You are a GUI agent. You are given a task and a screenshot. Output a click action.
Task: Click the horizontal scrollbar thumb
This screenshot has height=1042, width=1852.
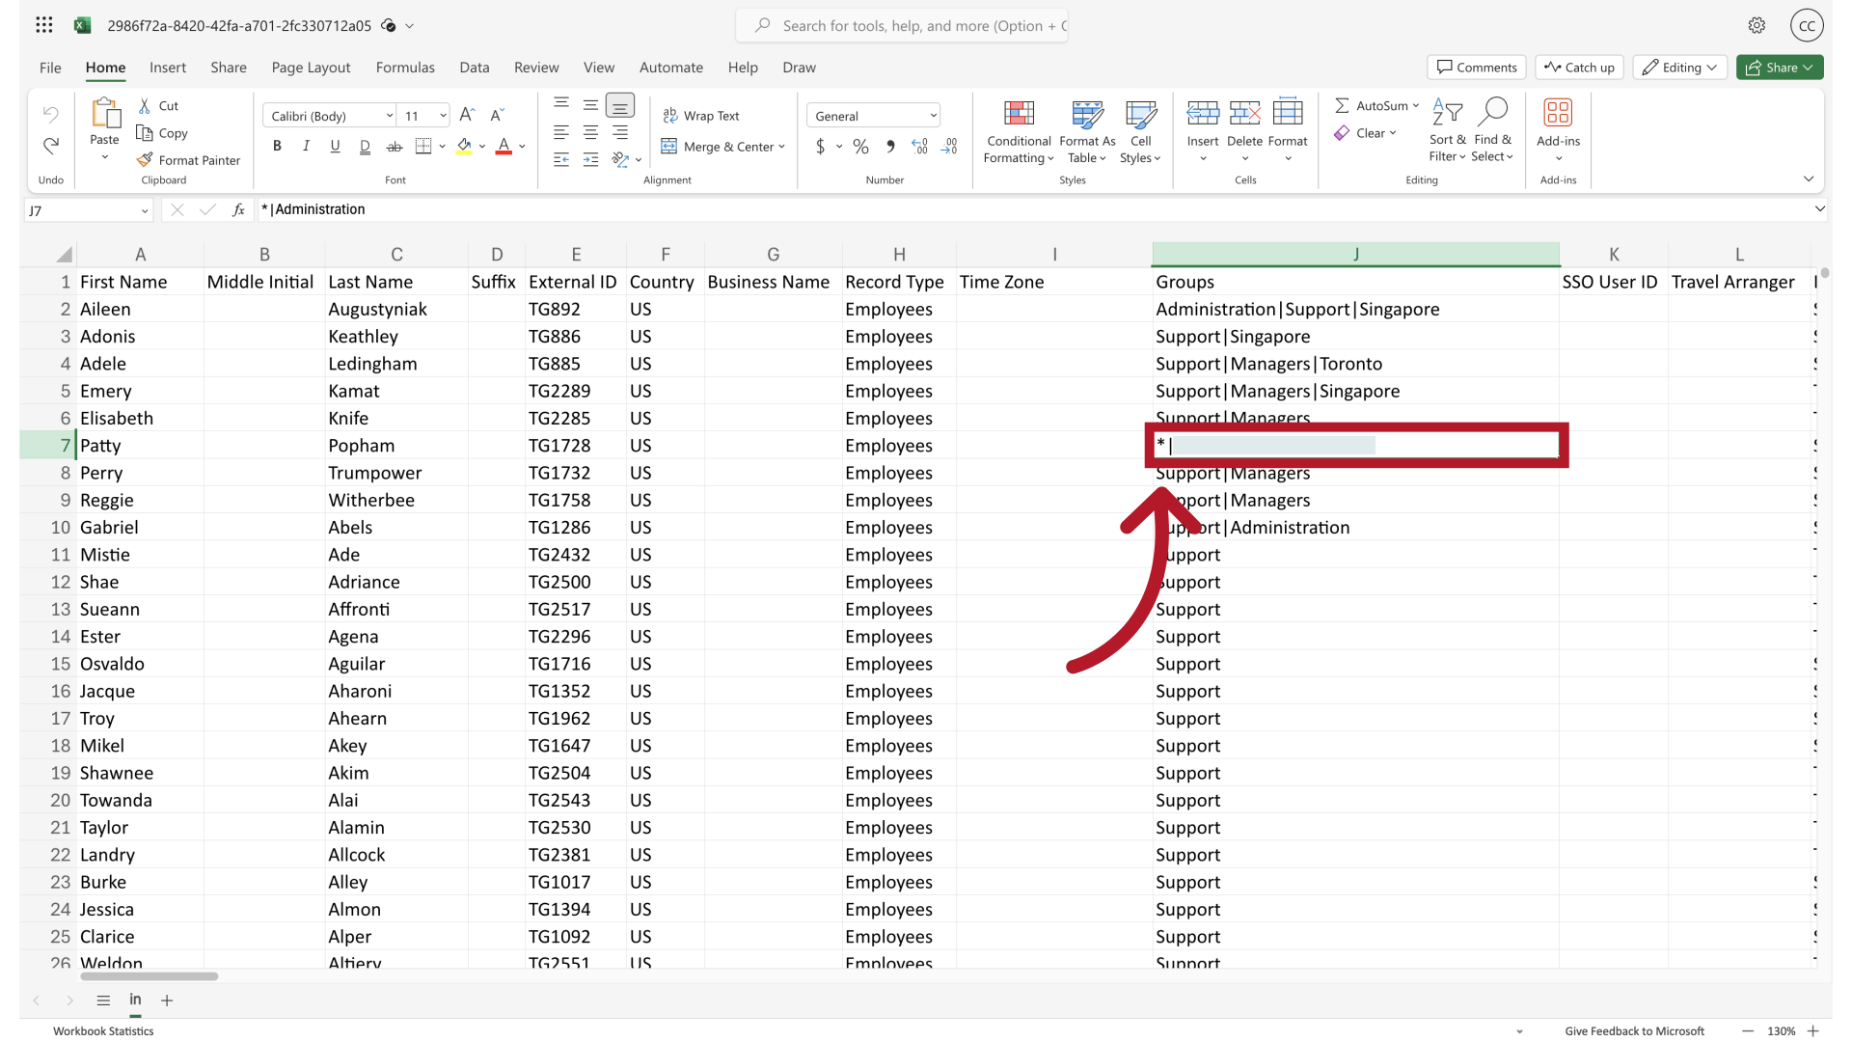click(149, 976)
